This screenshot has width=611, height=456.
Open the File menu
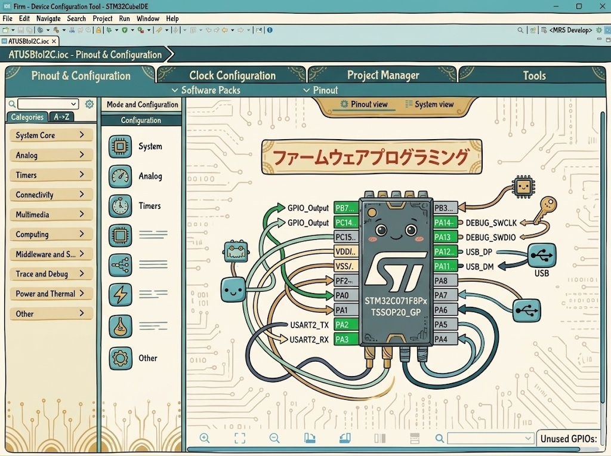point(7,19)
